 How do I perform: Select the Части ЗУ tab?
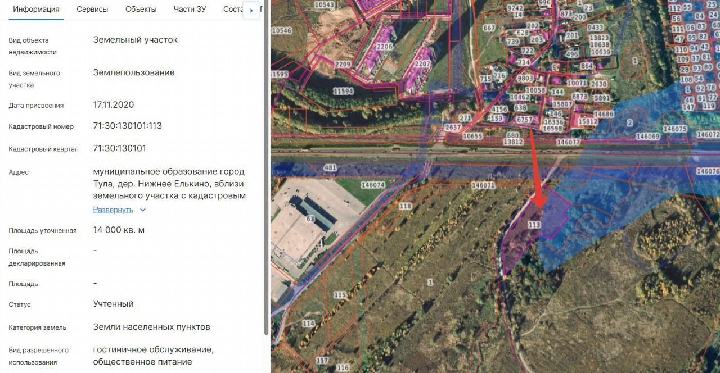(190, 10)
